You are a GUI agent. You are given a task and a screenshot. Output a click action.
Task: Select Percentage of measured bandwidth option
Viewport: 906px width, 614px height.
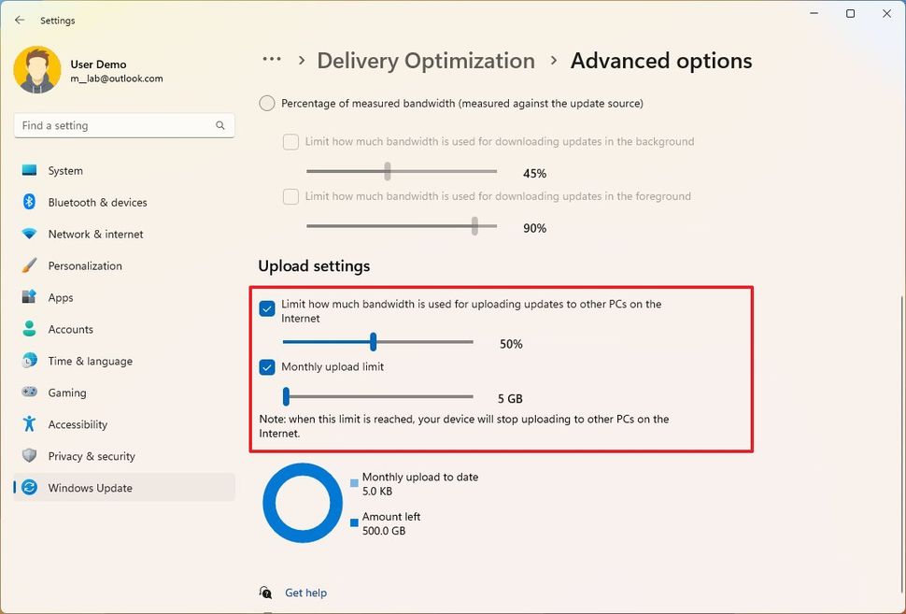(266, 103)
